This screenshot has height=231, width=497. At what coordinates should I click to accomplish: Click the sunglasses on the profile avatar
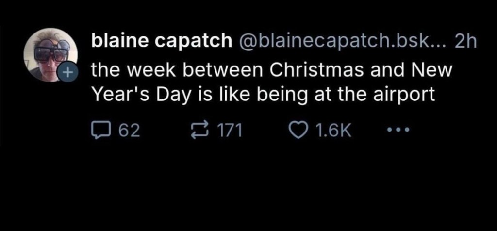[x=49, y=51]
